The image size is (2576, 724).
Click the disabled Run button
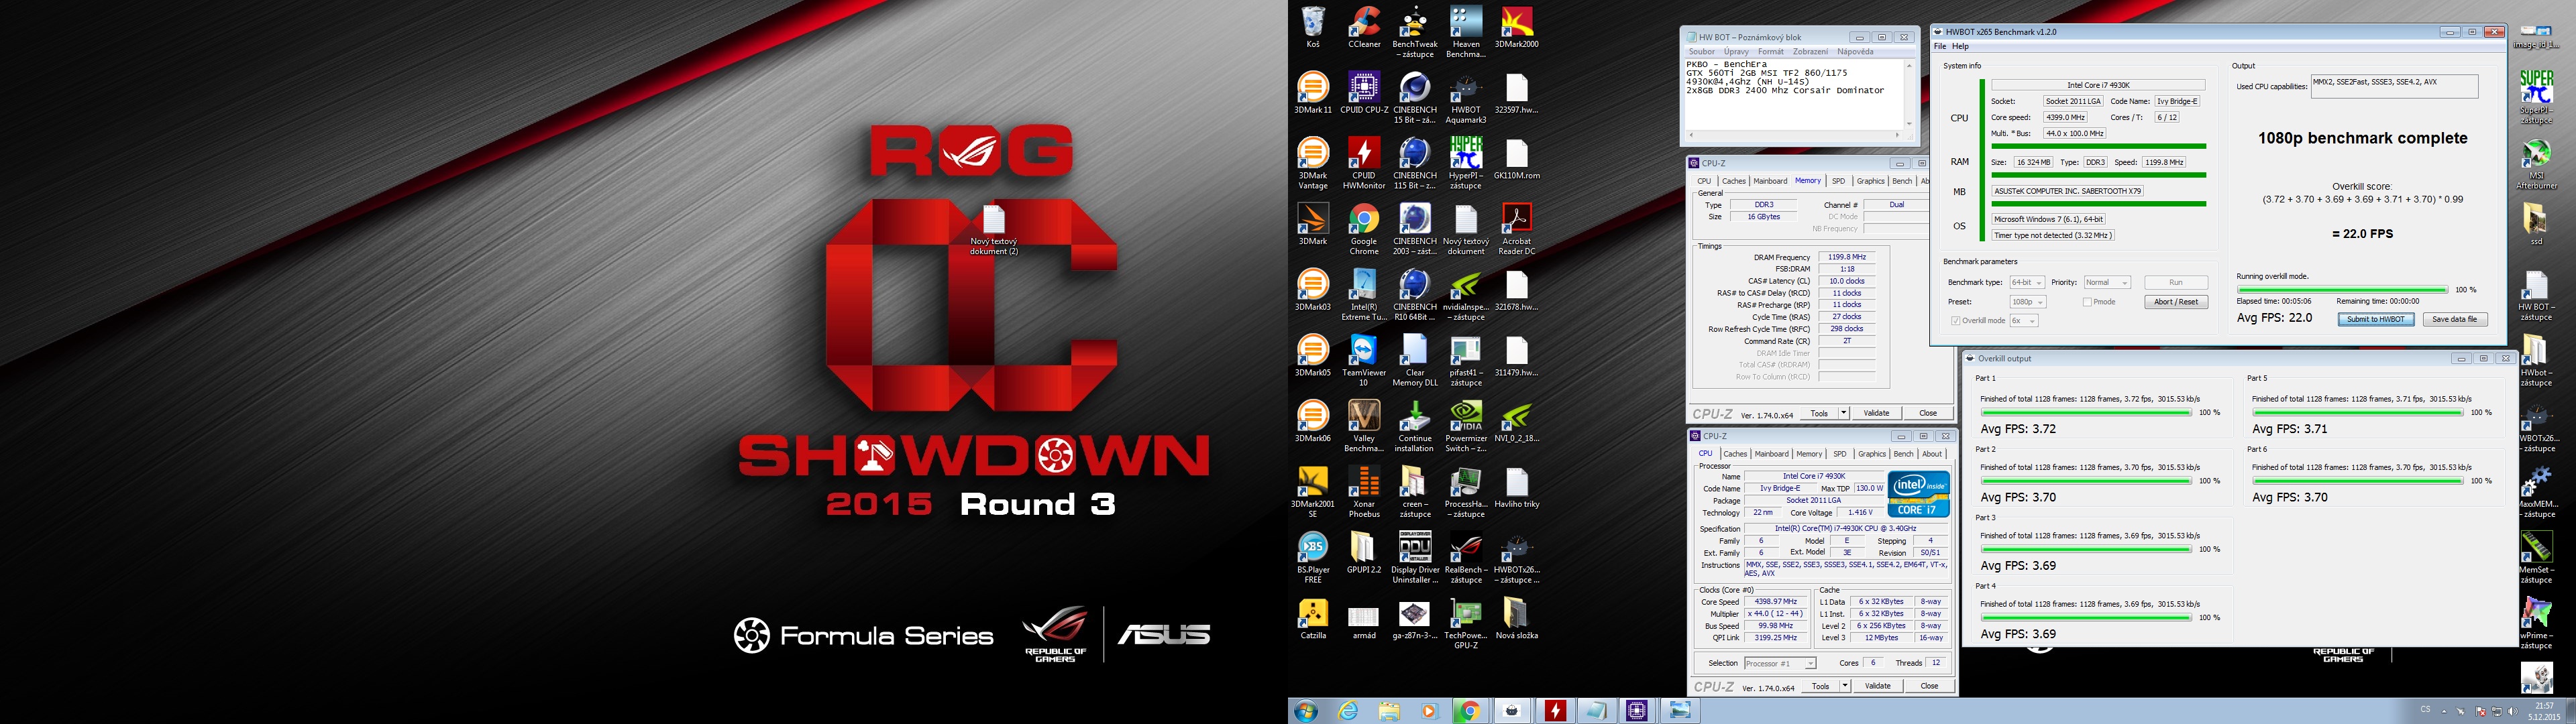[2176, 283]
